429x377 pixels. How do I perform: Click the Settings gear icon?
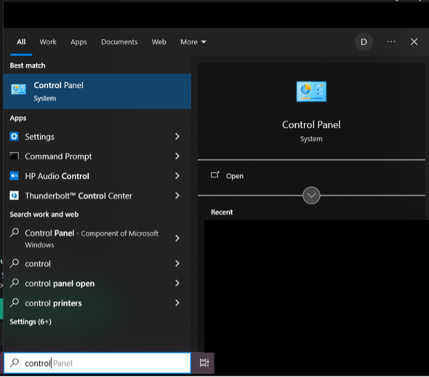(x=14, y=136)
